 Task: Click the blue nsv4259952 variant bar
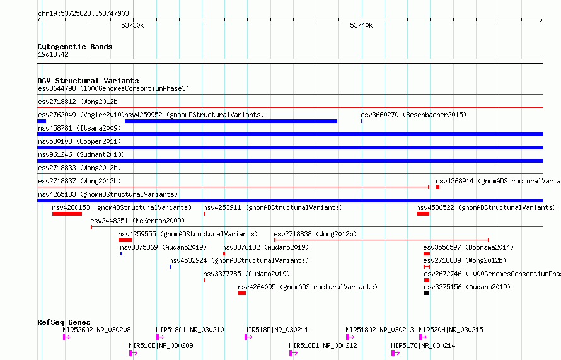pyautogui.click(x=231, y=121)
